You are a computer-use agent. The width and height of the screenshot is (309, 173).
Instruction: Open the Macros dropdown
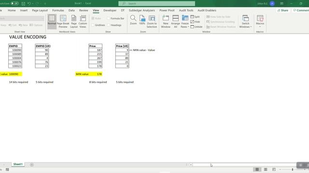click(x=260, y=21)
